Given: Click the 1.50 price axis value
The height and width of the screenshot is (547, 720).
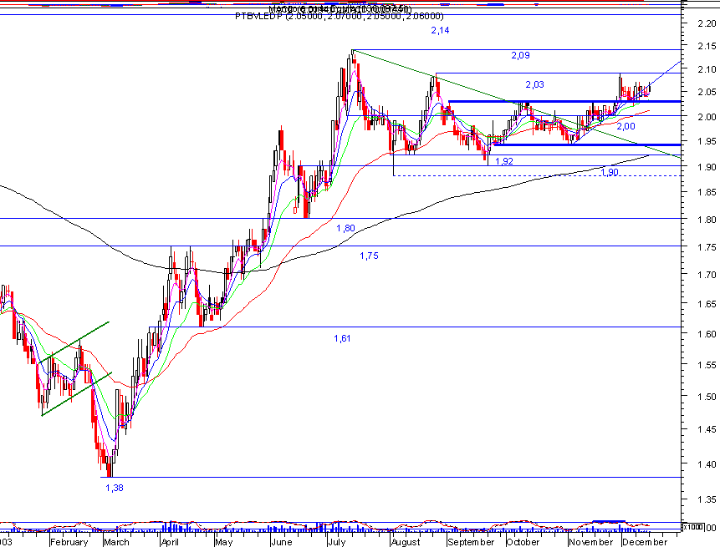Looking at the screenshot, I should [x=707, y=397].
